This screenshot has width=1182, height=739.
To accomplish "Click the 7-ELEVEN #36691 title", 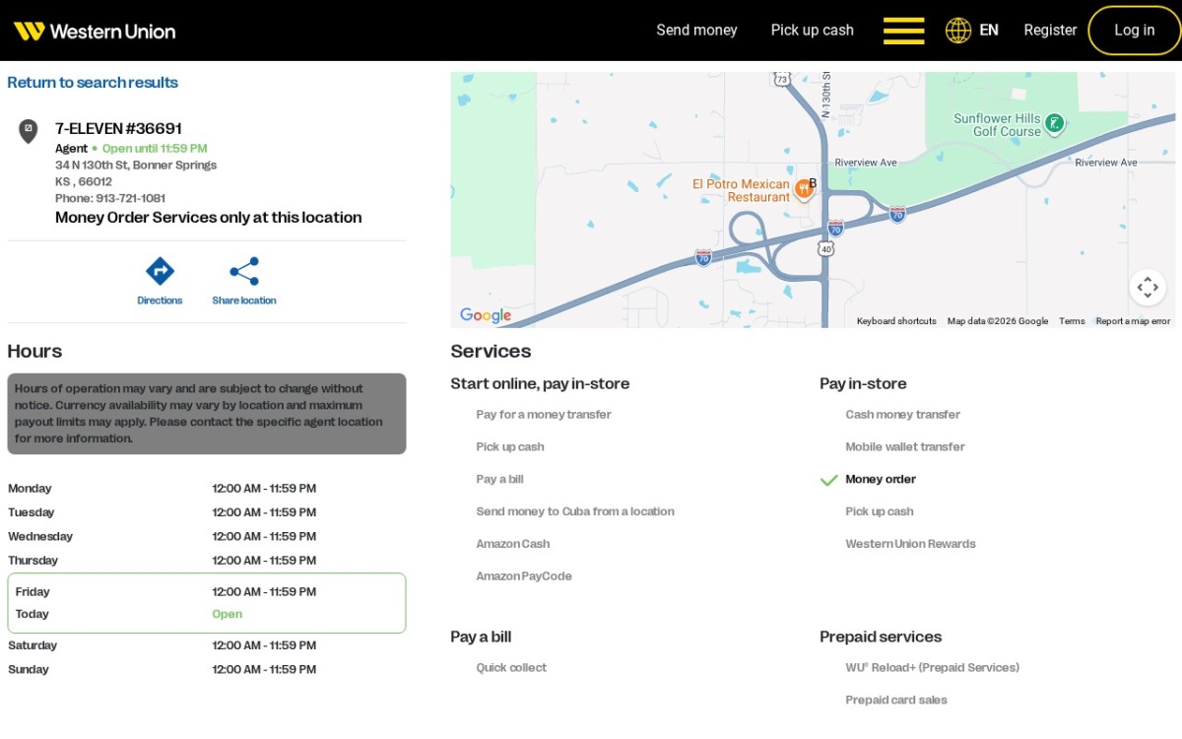I will (118, 128).
